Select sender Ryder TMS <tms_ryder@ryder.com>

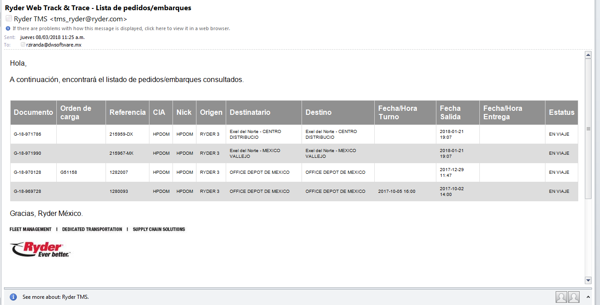[71, 19]
